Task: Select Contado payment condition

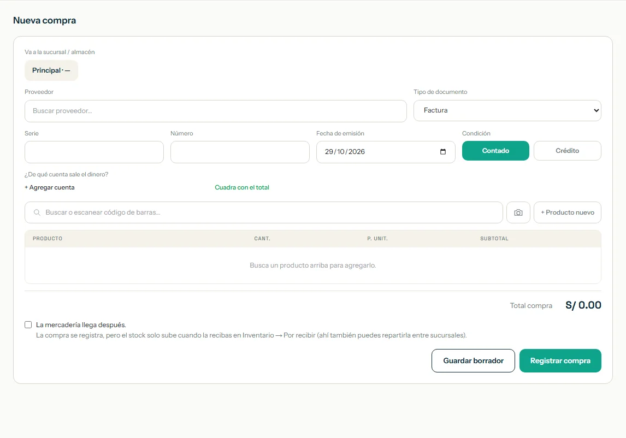Action: [x=495, y=151]
